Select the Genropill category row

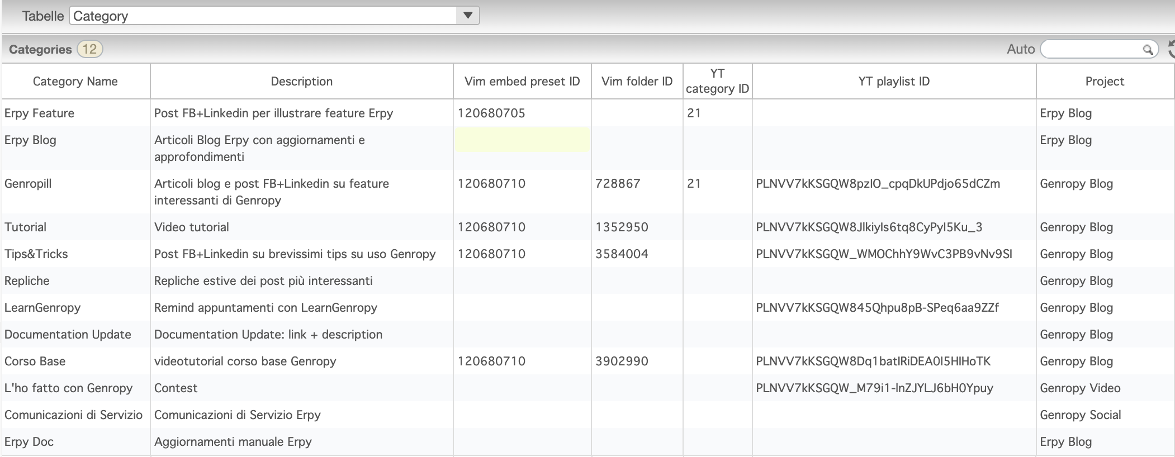click(28, 184)
